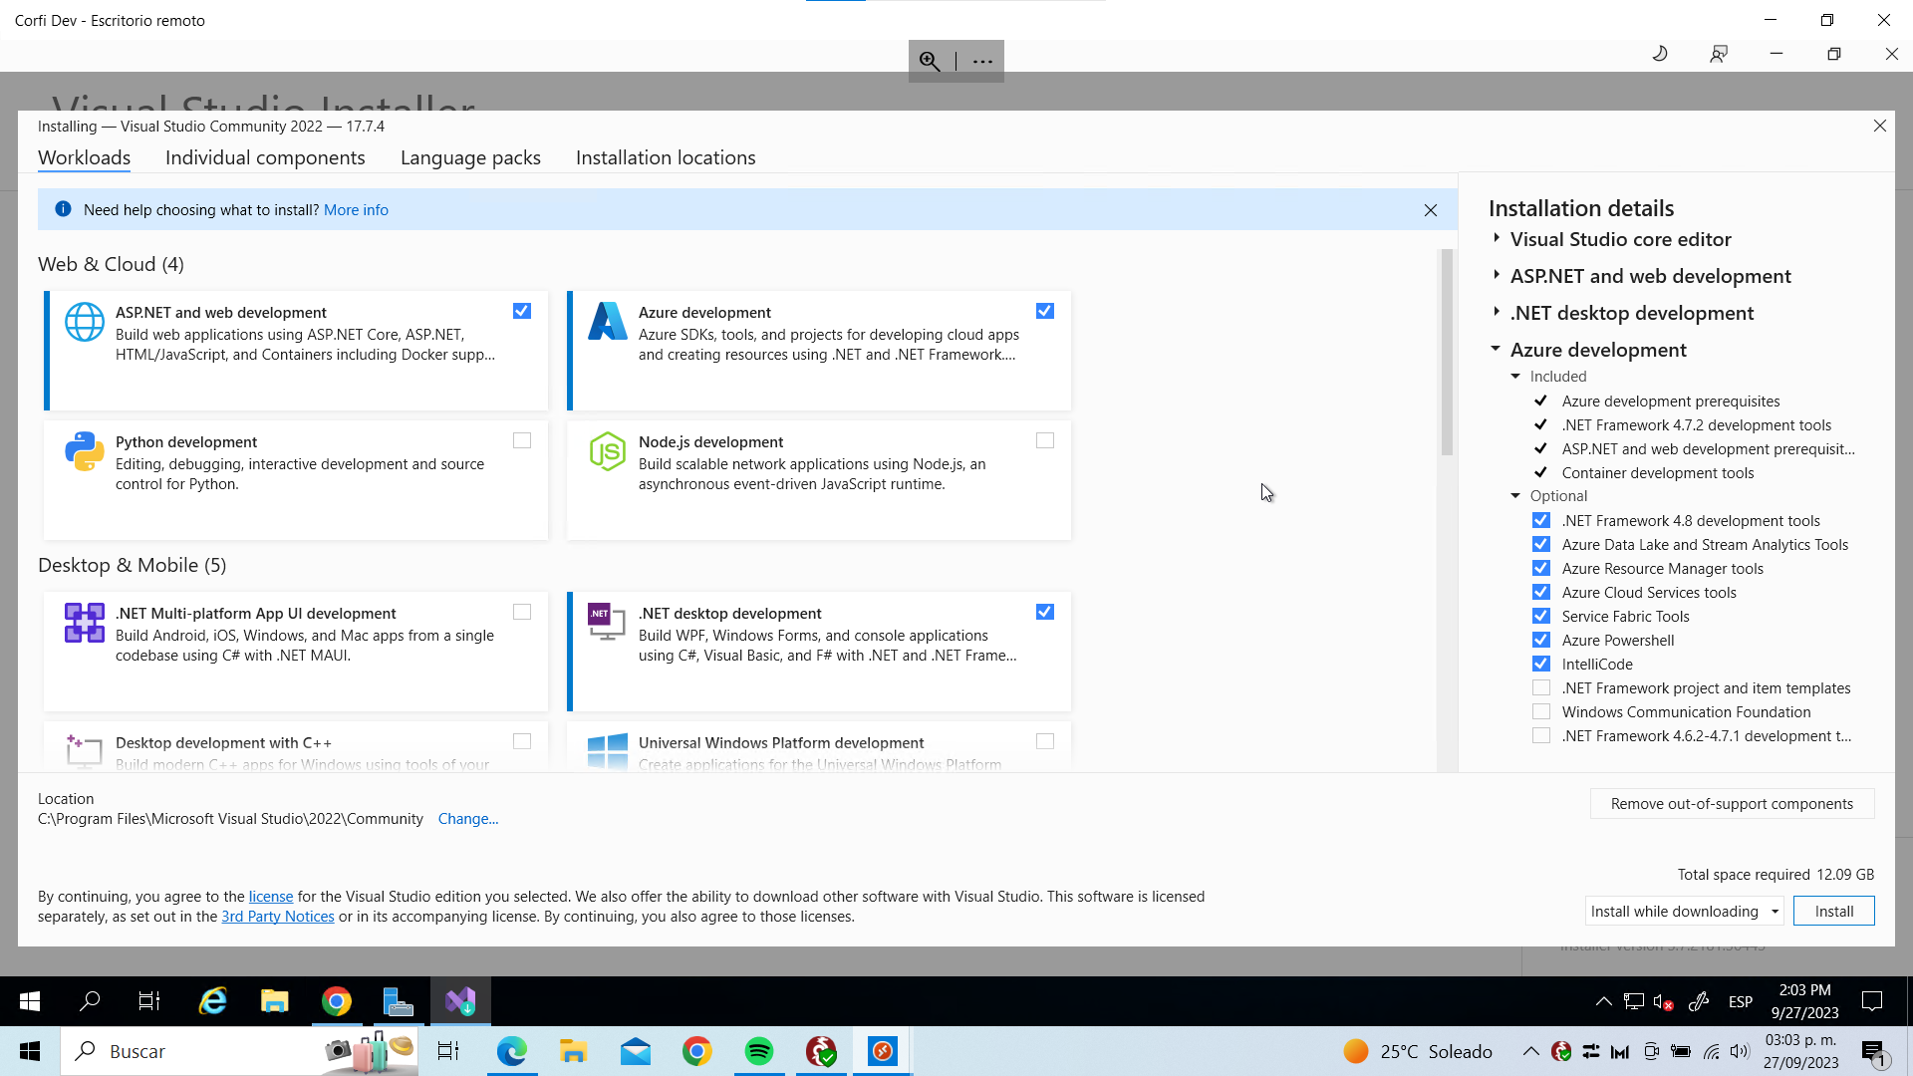Viewport: 1913px width, 1076px height.
Task: Collapse the Included components list
Action: [1515, 377]
